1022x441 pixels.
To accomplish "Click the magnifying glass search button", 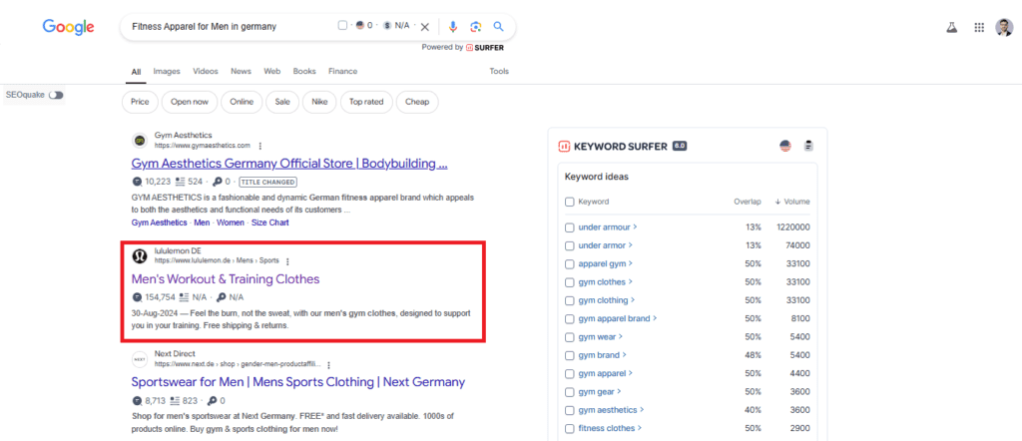I will 499,27.
